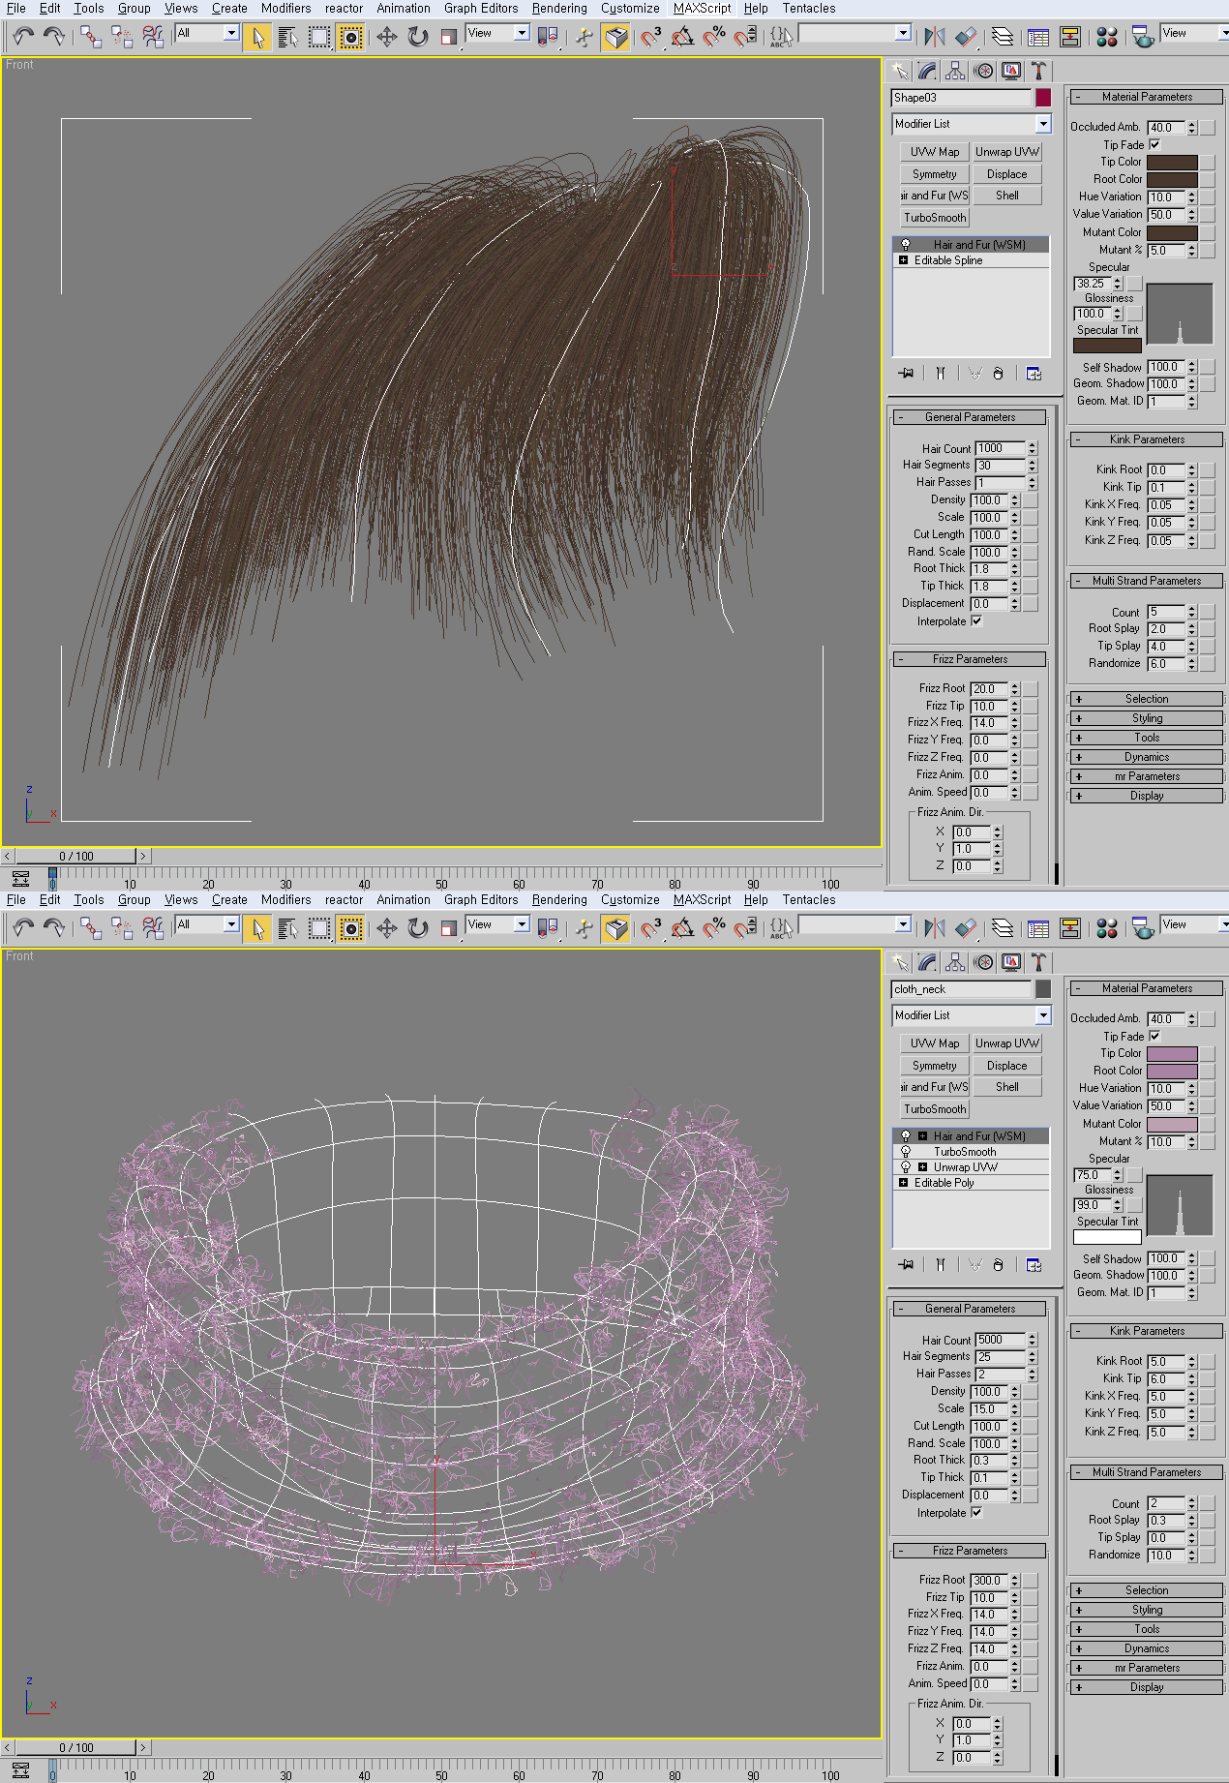
Task: Select the Select and Link tool, upper toolbar
Action: click(91, 37)
